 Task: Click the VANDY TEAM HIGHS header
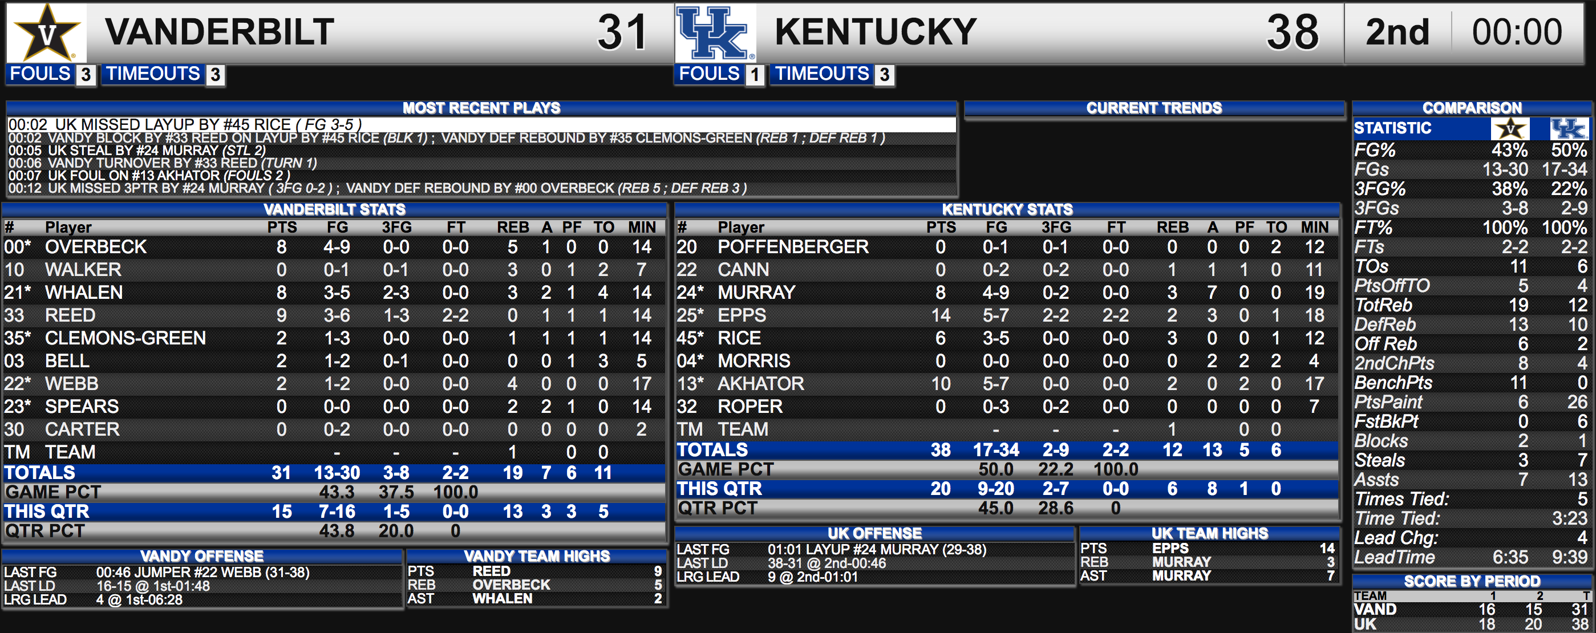coord(537,555)
